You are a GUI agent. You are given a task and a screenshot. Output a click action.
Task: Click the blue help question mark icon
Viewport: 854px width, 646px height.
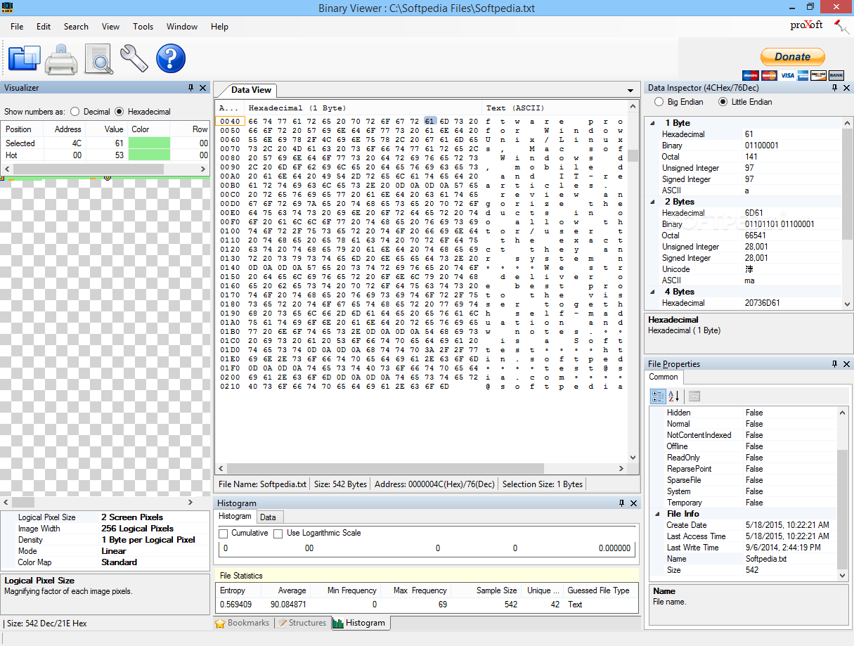[171, 58]
